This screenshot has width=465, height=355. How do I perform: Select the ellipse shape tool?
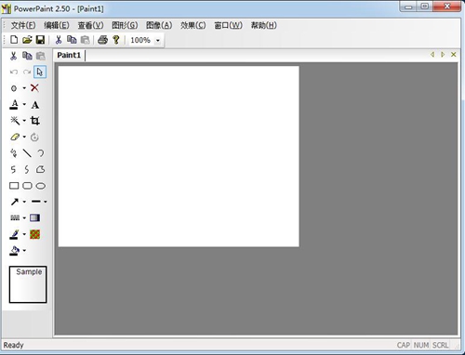(x=41, y=186)
